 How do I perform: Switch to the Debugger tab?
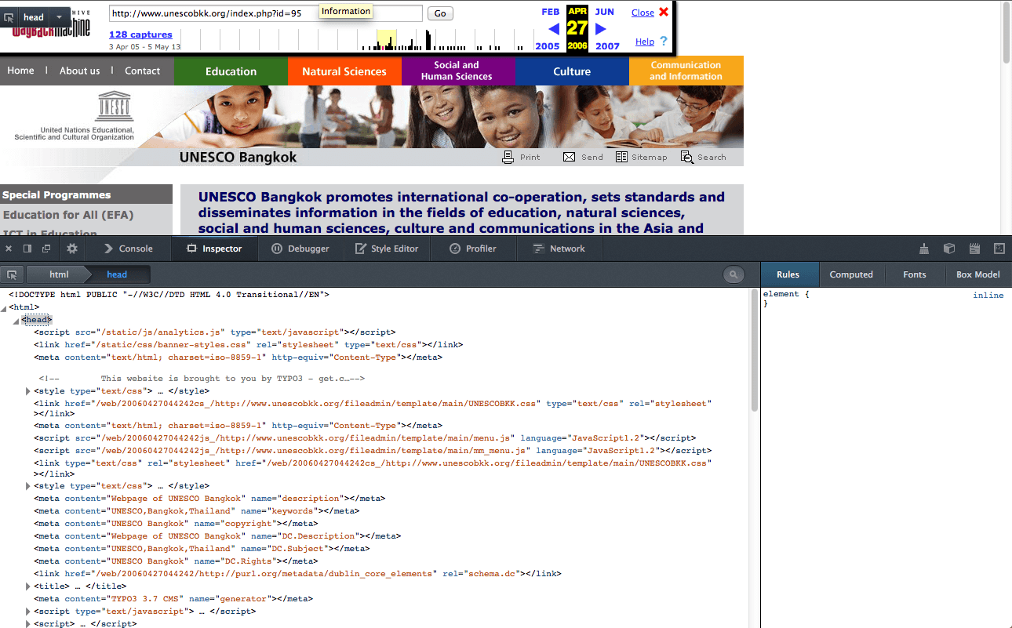(x=300, y=249)
